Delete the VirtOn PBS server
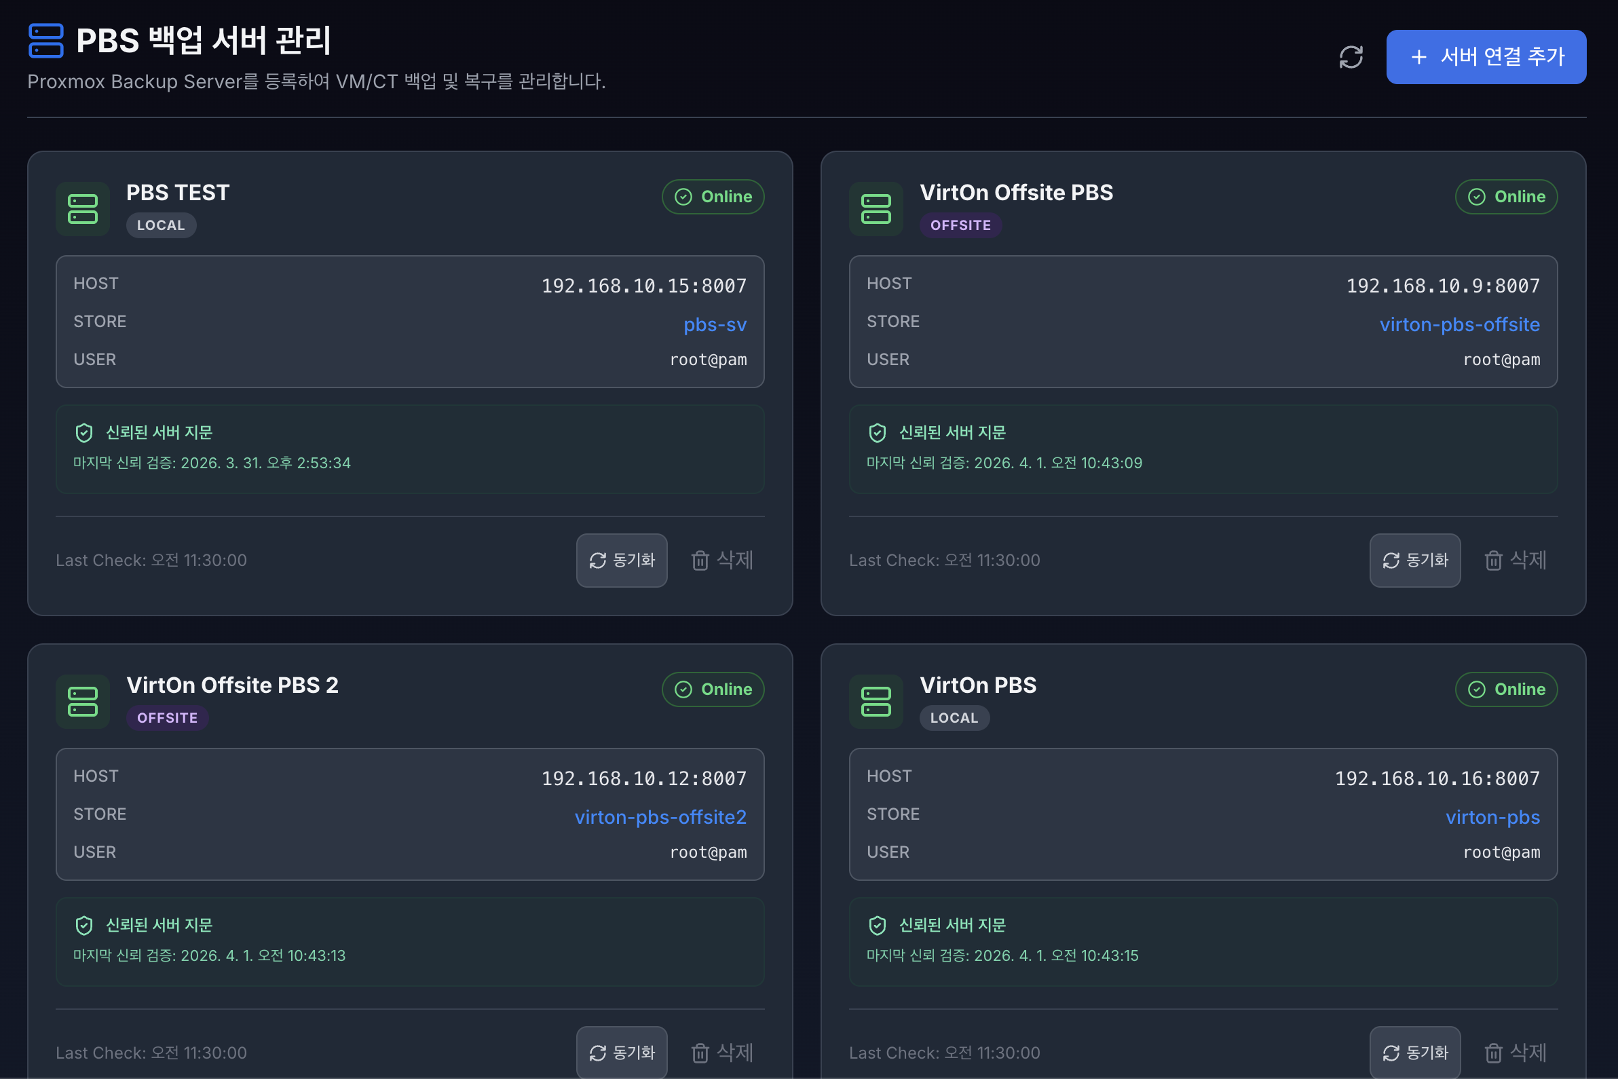Screen dimensions: 1618x1079 1515,1052
